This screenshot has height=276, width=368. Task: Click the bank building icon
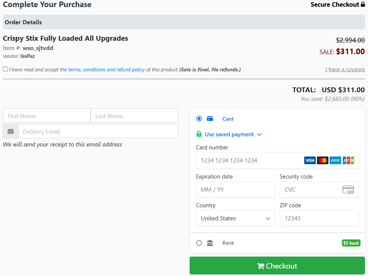pyautogui.click(x=210, y=243)
